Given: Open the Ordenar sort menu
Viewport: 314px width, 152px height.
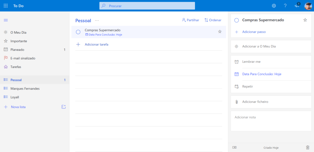Looking at the screenshot, I should pos(213,20).
